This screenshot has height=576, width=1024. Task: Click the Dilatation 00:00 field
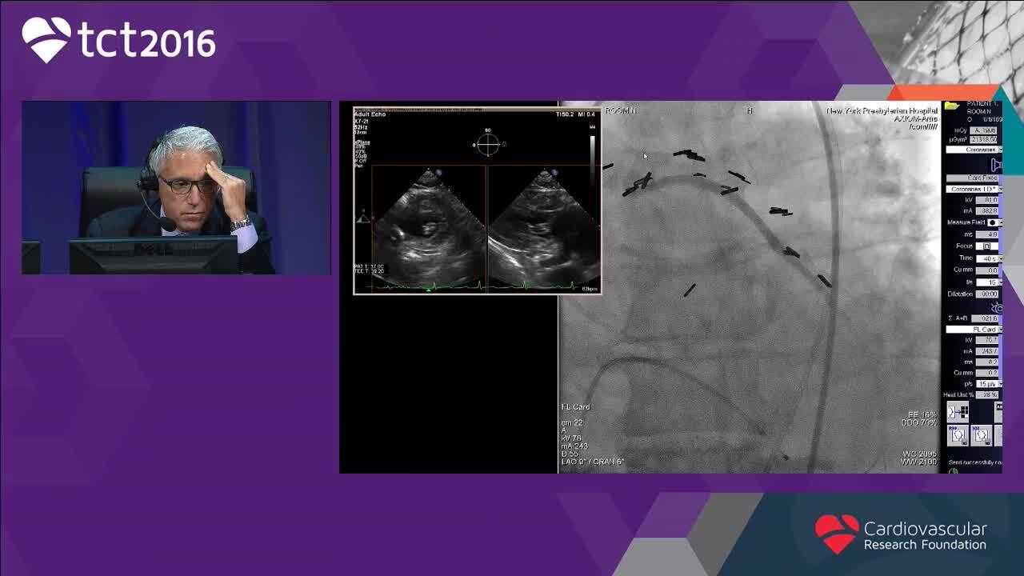pos(986,294)
